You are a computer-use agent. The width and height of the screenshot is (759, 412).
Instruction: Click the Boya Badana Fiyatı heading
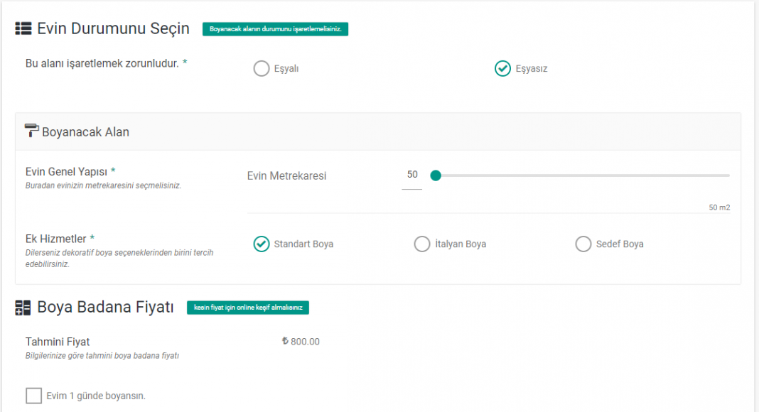(x=105, y=307)
